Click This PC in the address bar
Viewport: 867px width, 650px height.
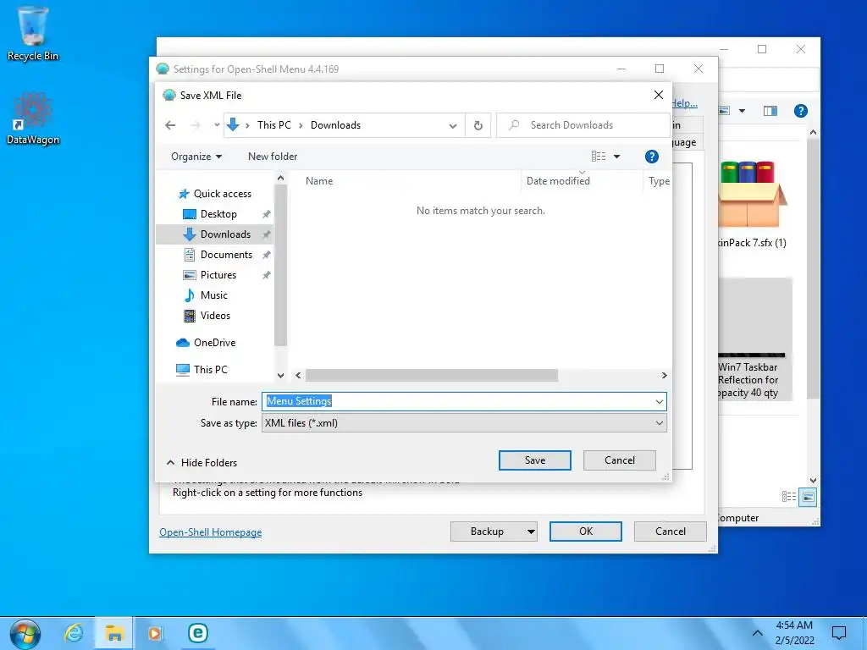[x=273, y=125]
